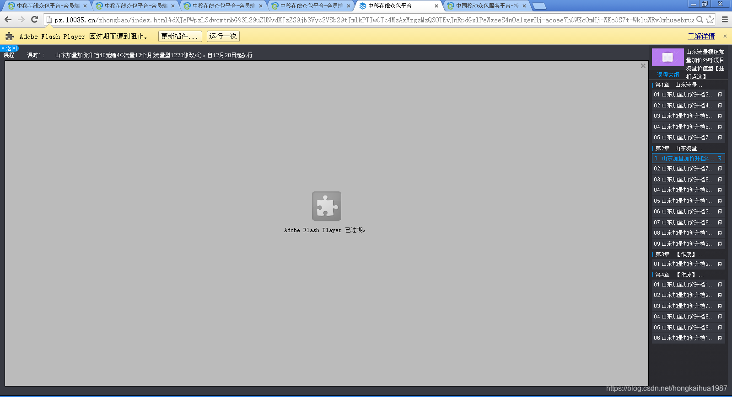Open chapter 2 lesson 02 山东加量加价升档7…
The height and width of the screenshot is (397, 732).
point(689,169)
